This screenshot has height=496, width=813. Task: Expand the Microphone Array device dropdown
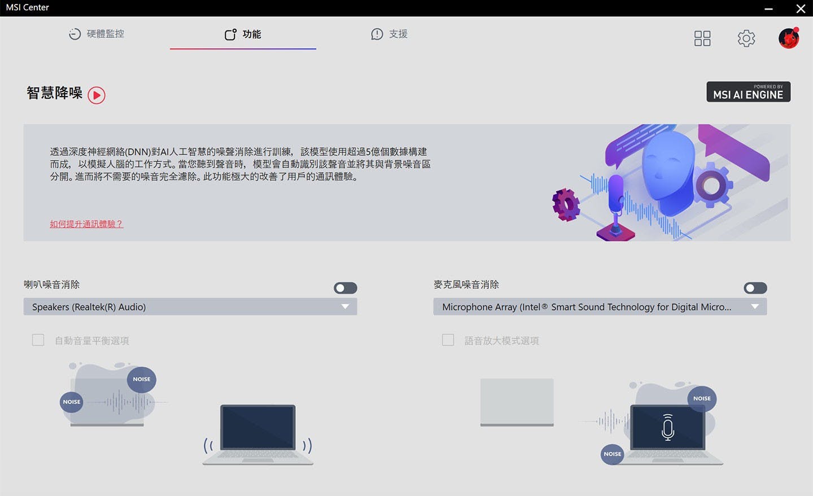(x=600, y=307)
